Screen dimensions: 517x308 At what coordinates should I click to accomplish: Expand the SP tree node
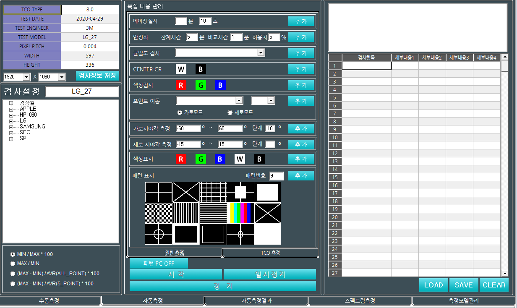(x=11, y=138)
